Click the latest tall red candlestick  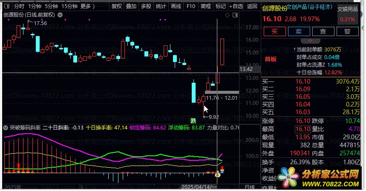pos(222,52)
